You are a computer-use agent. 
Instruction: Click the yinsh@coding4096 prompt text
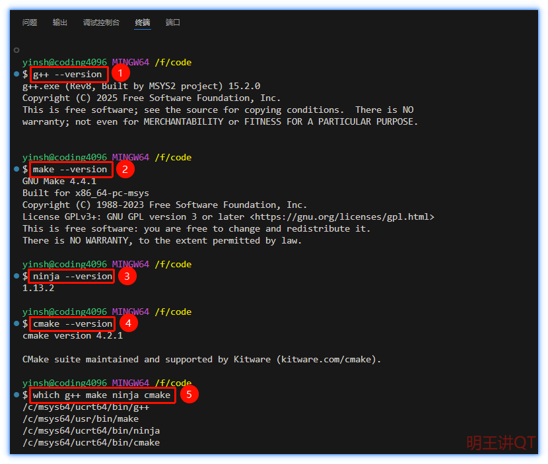(x=64, y=62)
